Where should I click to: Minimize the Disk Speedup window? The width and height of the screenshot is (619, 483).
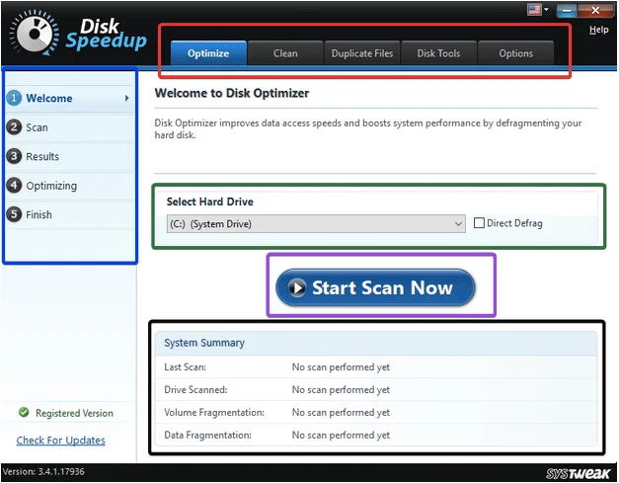(567, 10)
